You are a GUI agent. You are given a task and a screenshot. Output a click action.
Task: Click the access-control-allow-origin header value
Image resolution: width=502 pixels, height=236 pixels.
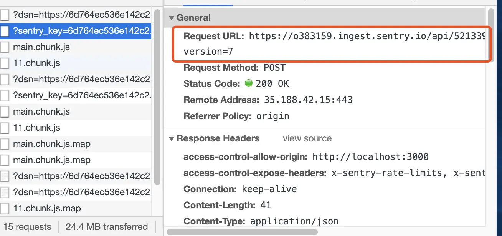click(370, 157)
